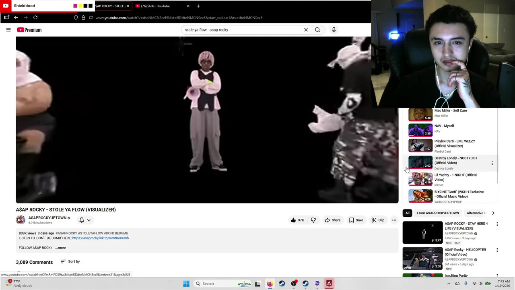
Task: Open asaprocky.lnk.to/DontBeDumb link
Action: click(100, 238)
